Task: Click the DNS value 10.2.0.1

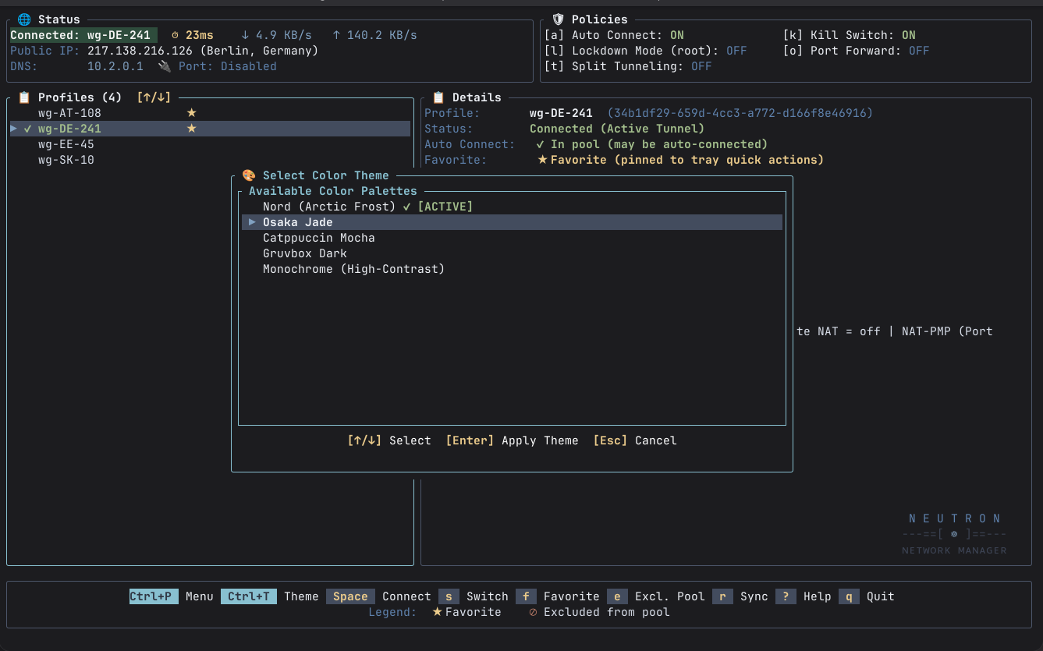Action: point(115,66)
